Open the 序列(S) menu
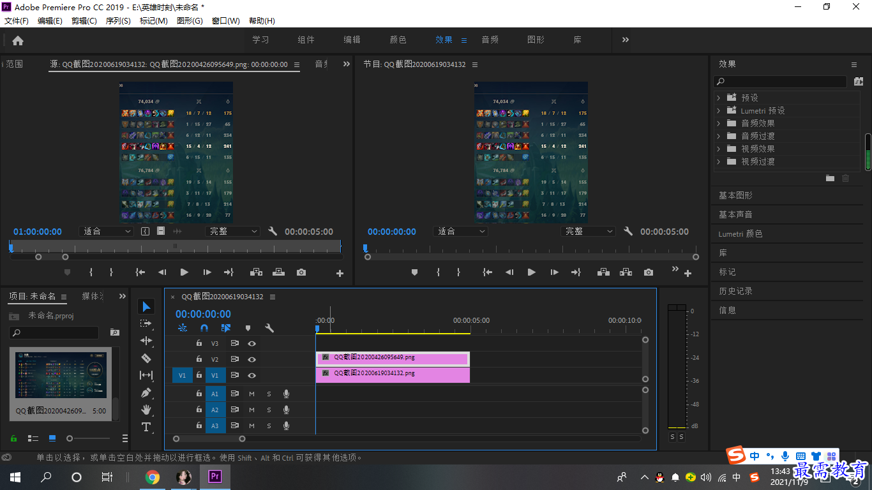The width and height of the screenshot is (872, 490). (118, 20)
